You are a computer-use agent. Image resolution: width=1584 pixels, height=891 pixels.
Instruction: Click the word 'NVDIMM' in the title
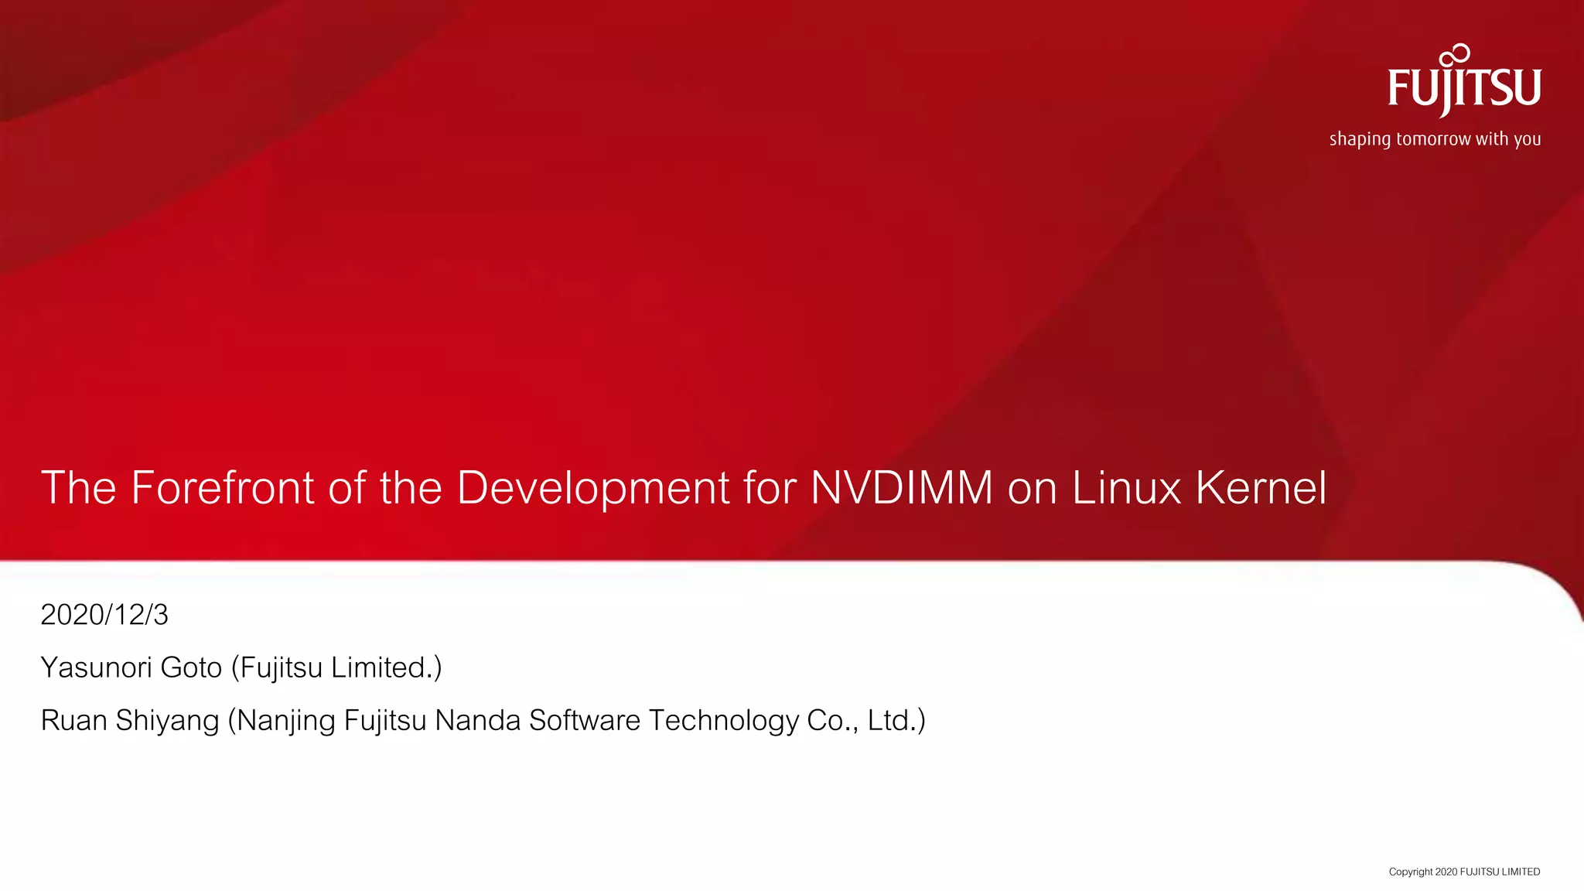(x=901, y=488)
